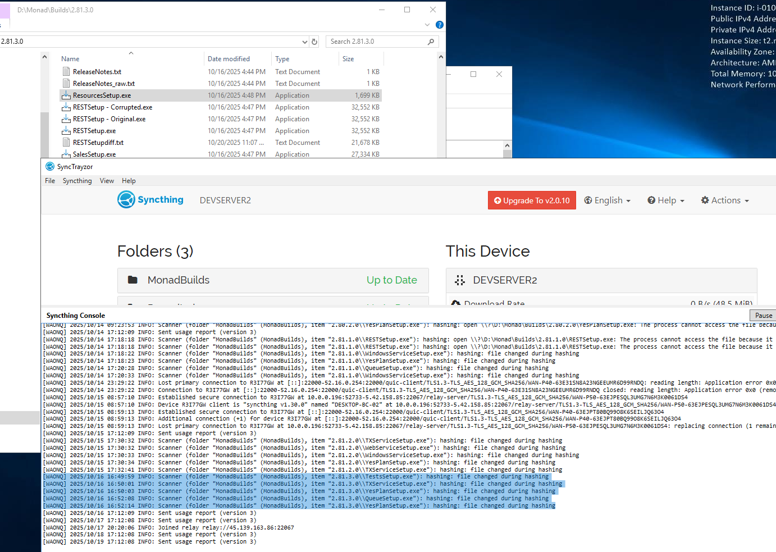Click the ResourcesSetup.exe installer icon

66,95
